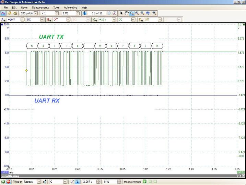Viewport: 246px width, 185px height.
Task: Undo the last zoom
Action: pos(148,13)
